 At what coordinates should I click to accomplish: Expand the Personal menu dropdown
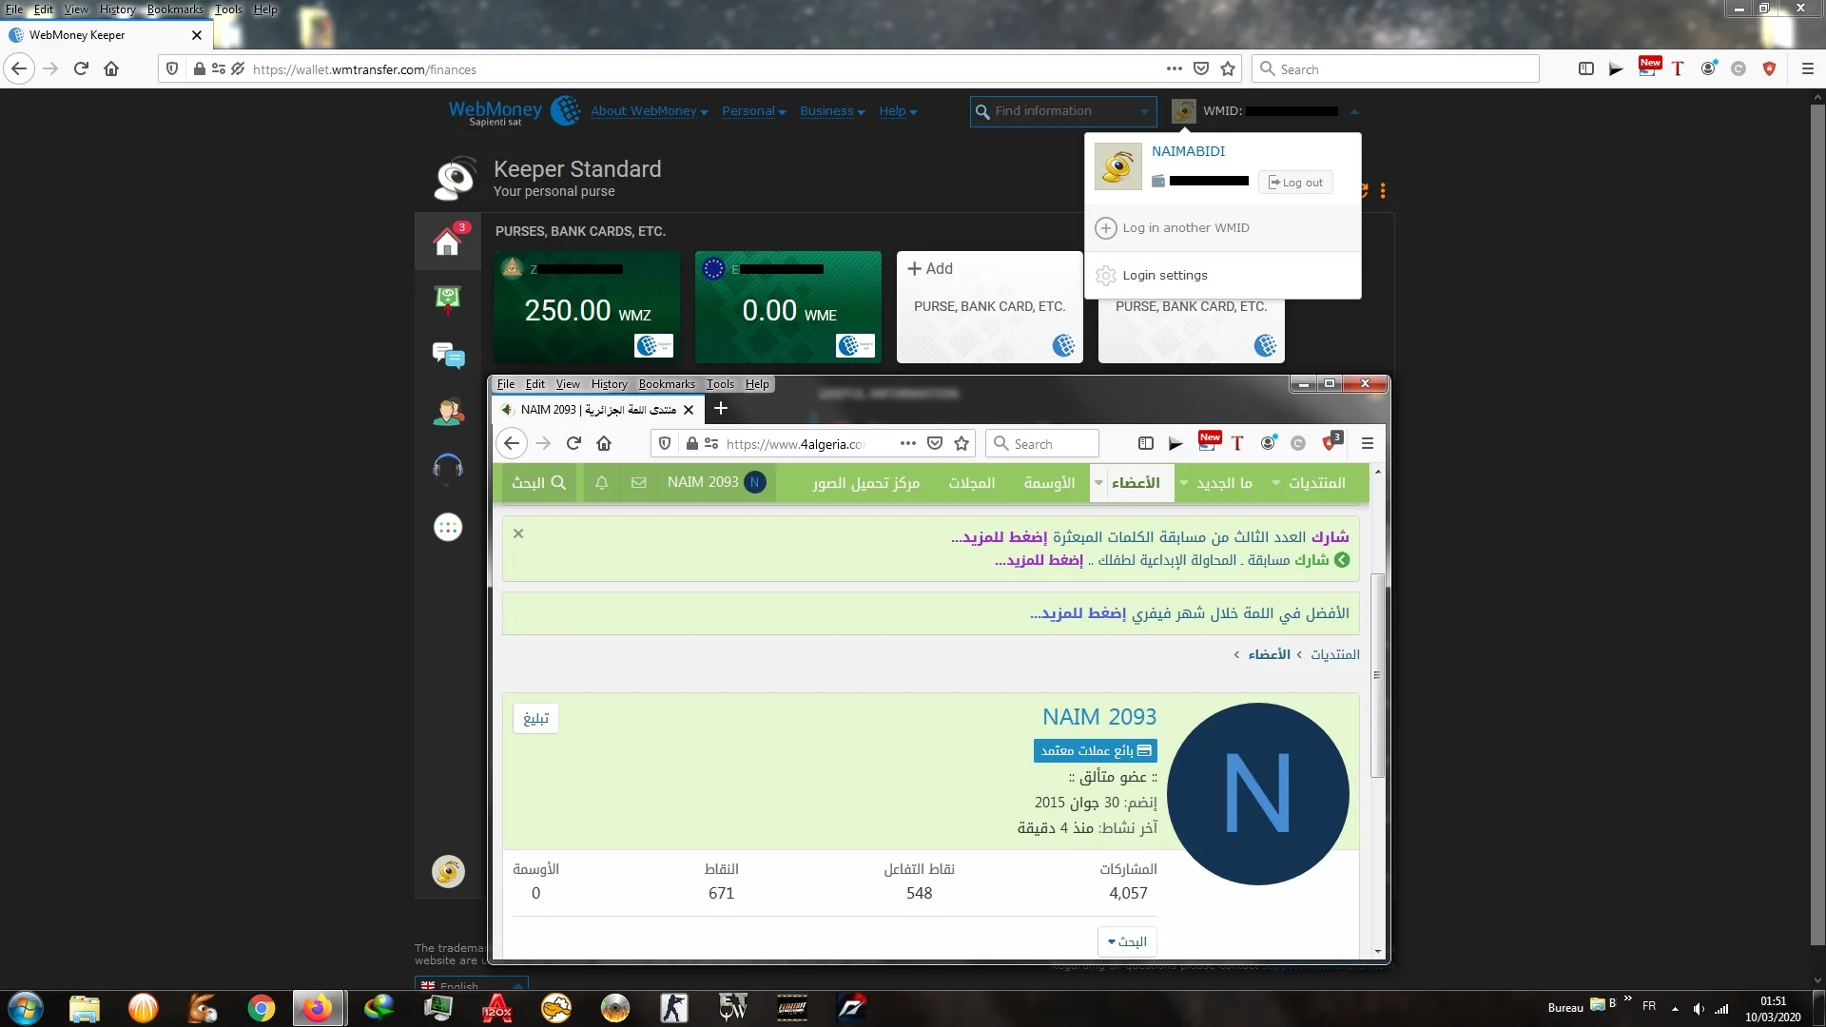[753, 111]
